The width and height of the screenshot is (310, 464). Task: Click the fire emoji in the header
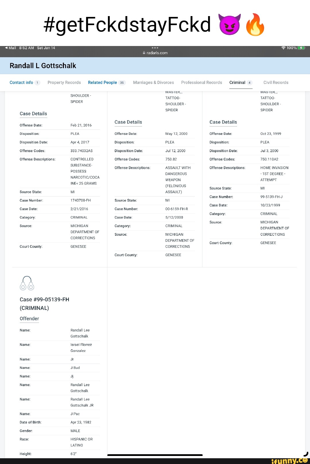255,25
